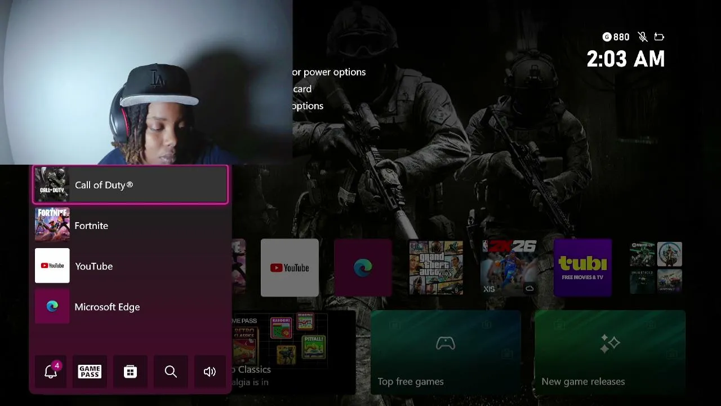The width and height of the screenshot is (721, 406).
Task: Open Microsoft Edge from the guide list
Action: 130,307
